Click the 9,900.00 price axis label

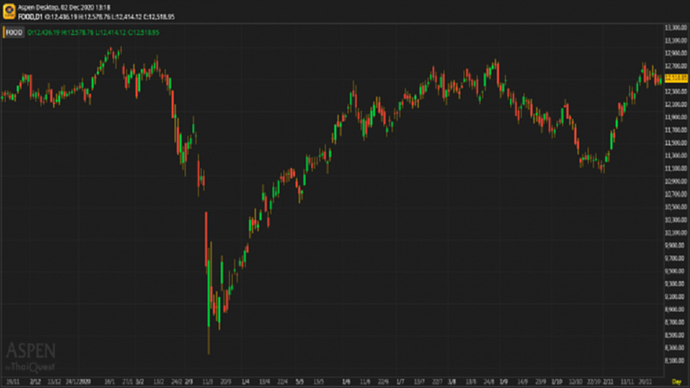pyautogui.click(x=676, y=245)
